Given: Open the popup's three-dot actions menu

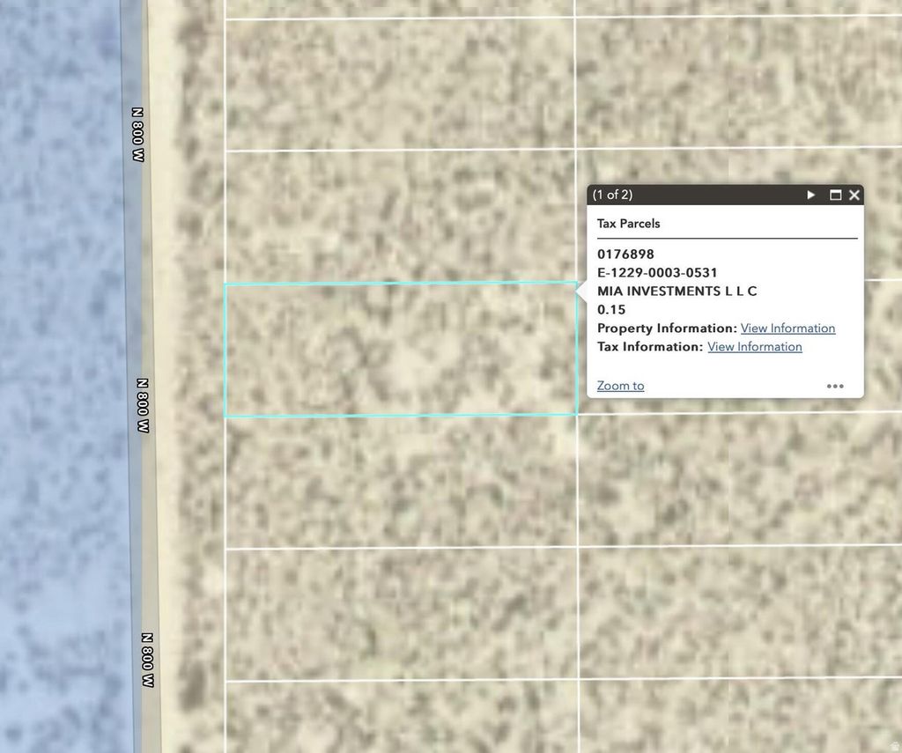Looking at the screenshot, I should tap(835, 386).
